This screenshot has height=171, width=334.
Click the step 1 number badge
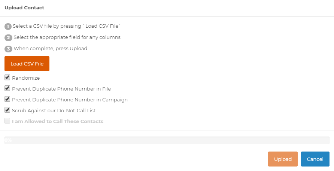(8, 27)
